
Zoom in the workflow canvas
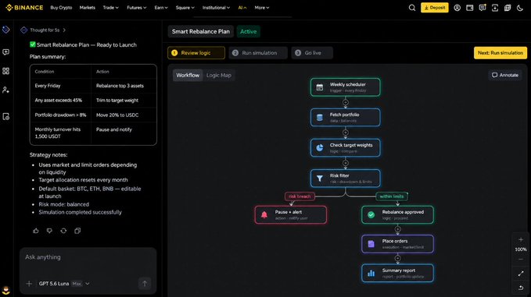[x=521, y=239]
